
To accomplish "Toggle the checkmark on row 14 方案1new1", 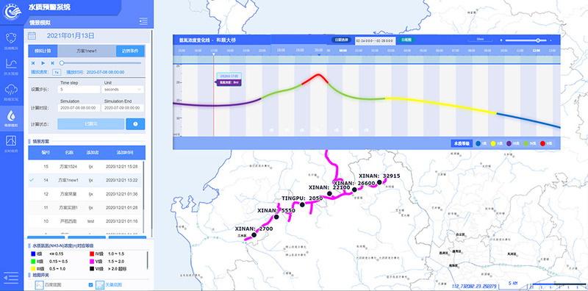I will [32, 180].
